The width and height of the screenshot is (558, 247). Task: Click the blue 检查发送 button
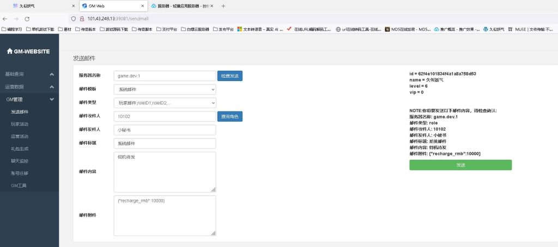[x=229, y=76]
